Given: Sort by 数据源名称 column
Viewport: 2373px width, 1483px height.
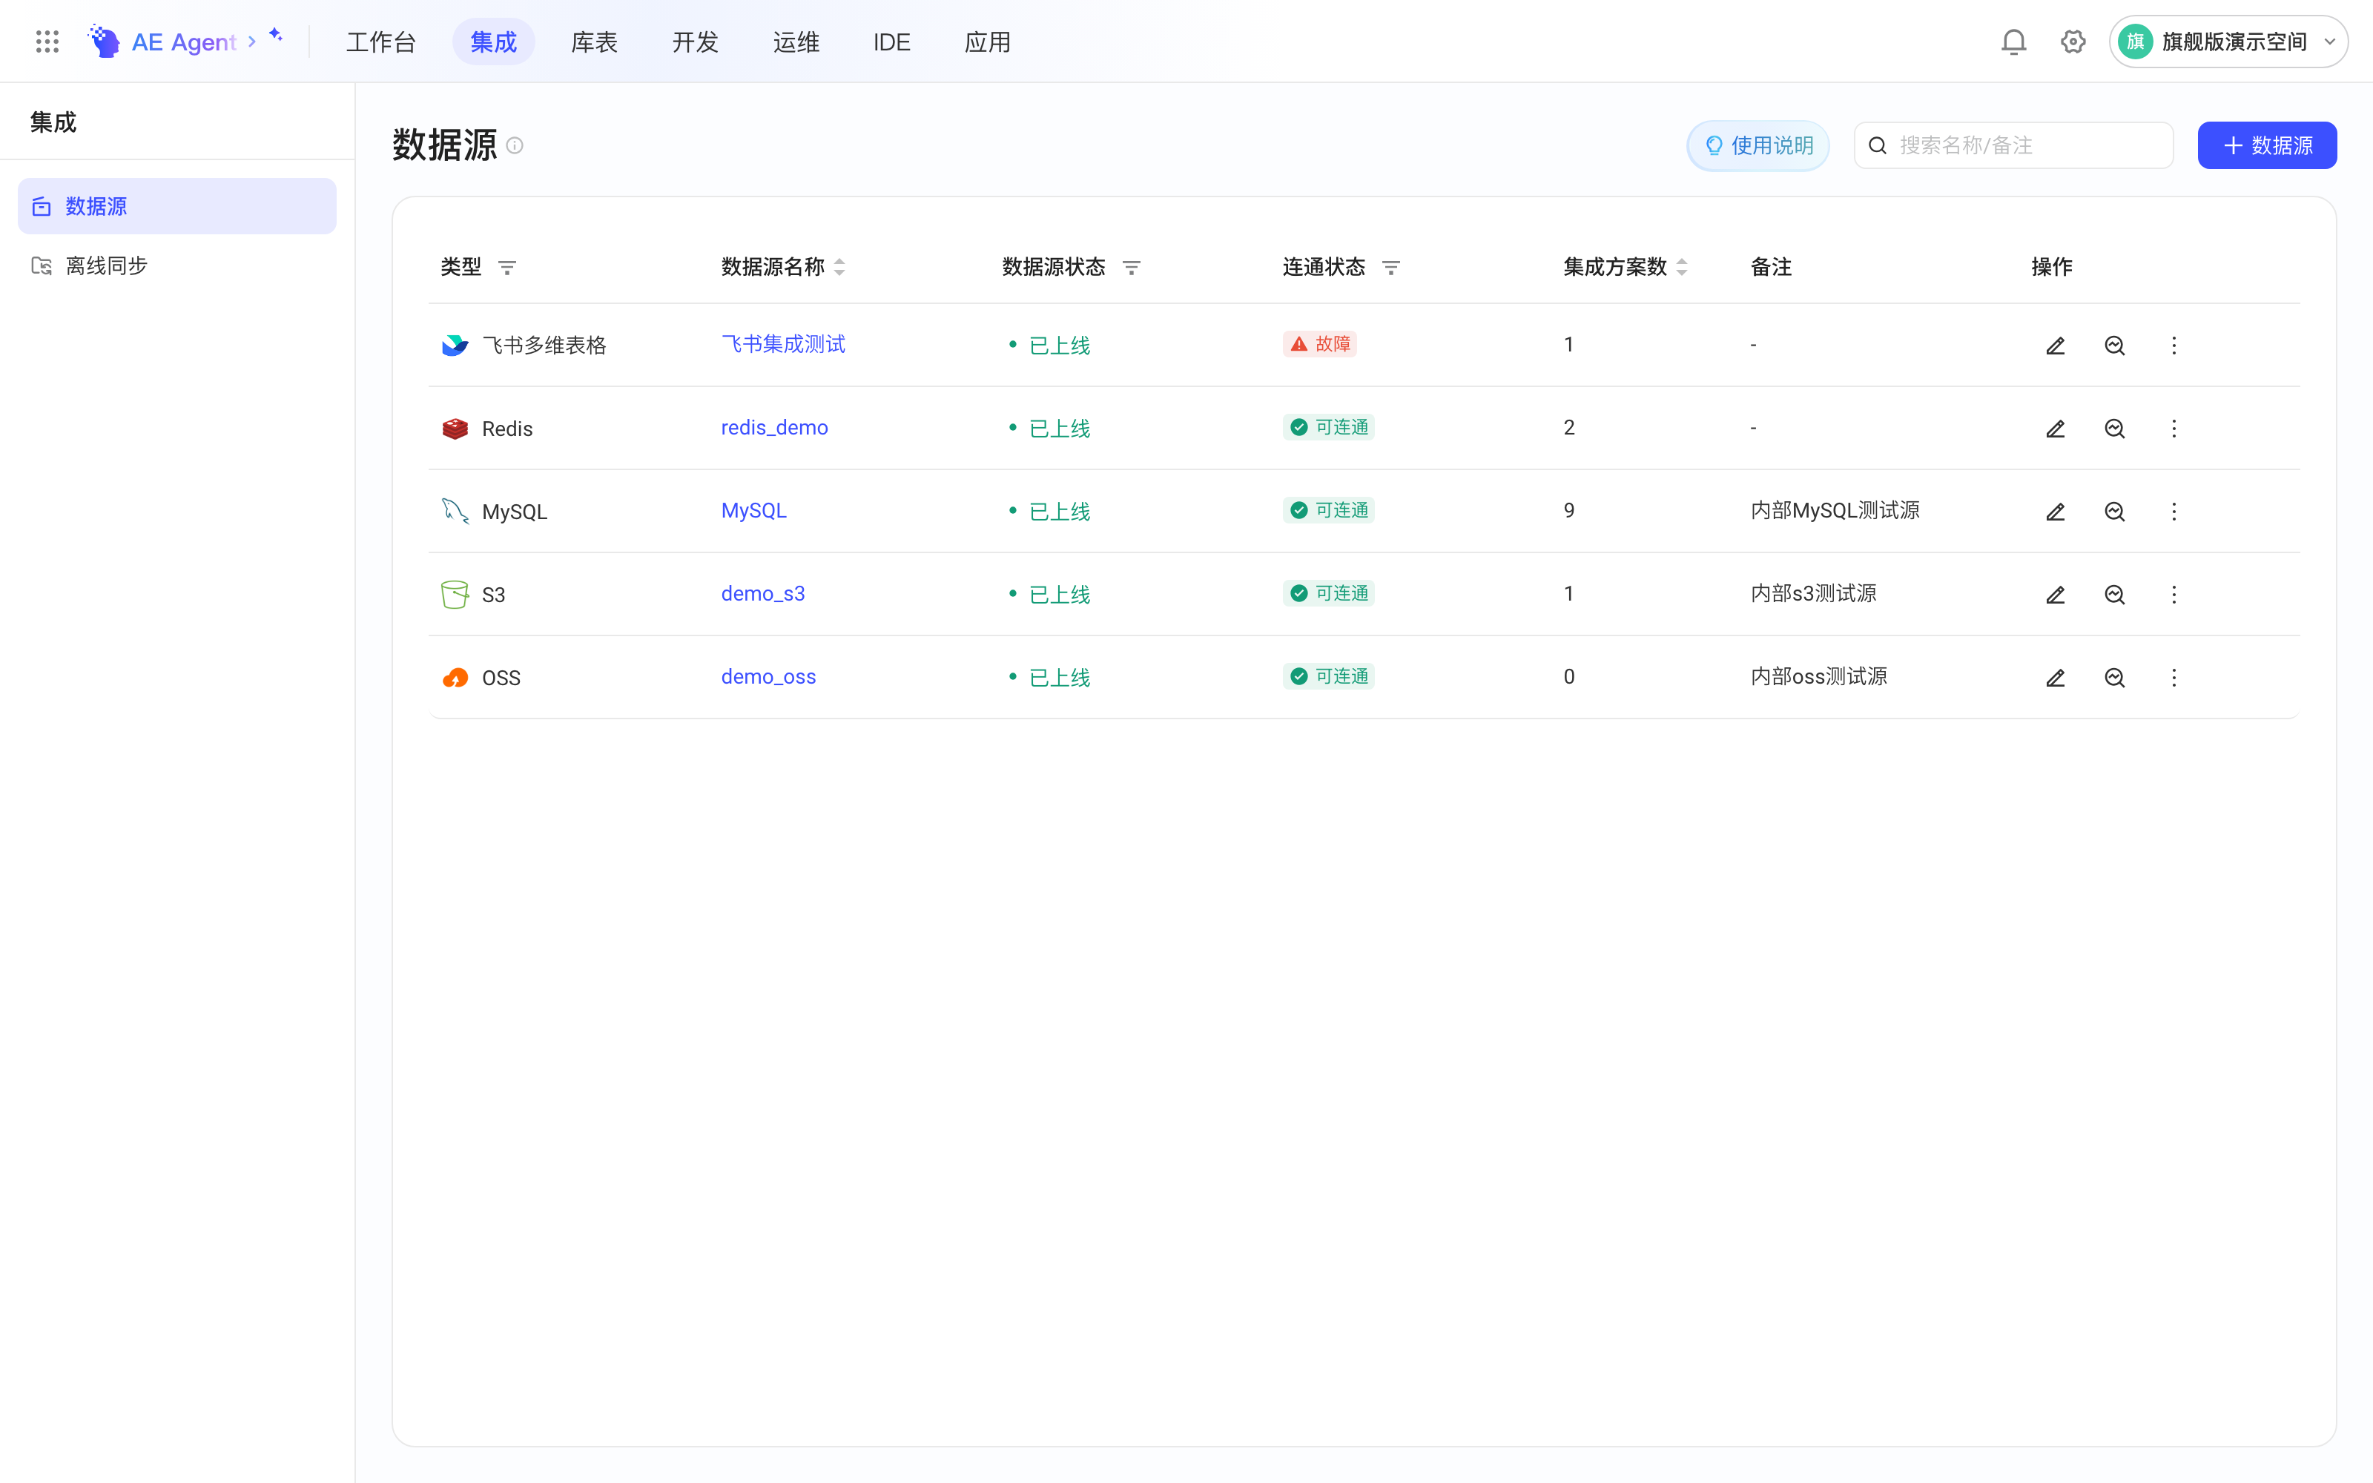Looking at the screenshot, I should (839, 267).
